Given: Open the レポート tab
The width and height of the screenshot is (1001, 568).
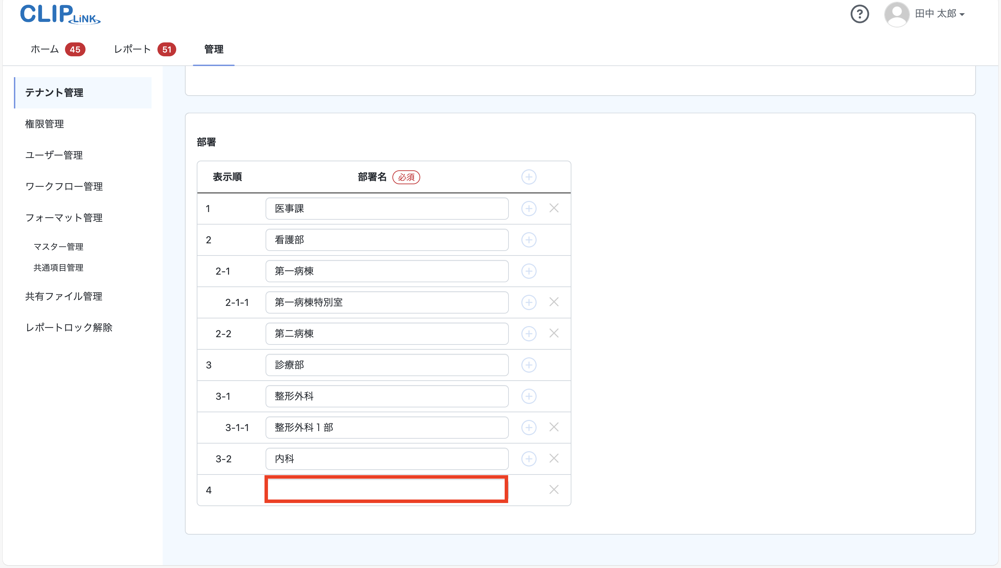Looking at the screenshot, I should [132, 49].
